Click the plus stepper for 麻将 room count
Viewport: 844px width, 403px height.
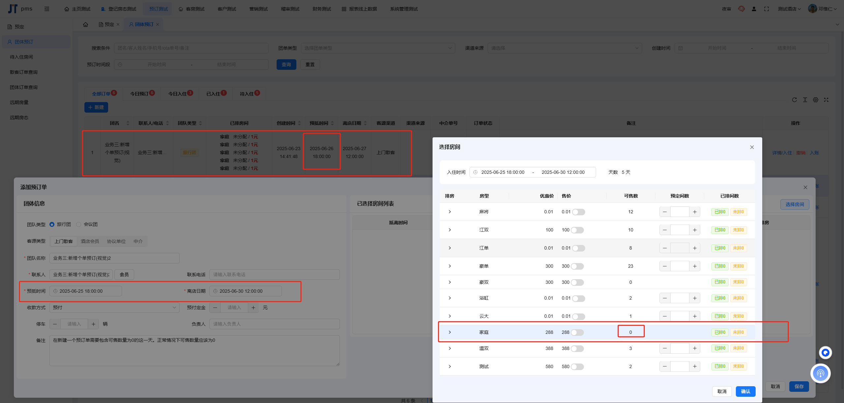click(695, 212)
